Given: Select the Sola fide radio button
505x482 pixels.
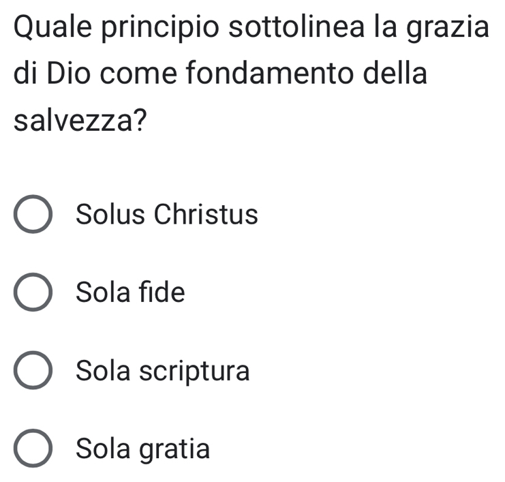Looking at the screenshot, I should (32, 294).
